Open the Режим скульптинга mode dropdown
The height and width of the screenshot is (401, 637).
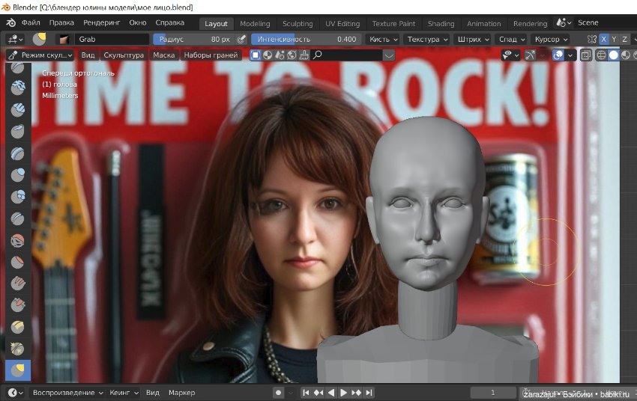click(40, 55)
